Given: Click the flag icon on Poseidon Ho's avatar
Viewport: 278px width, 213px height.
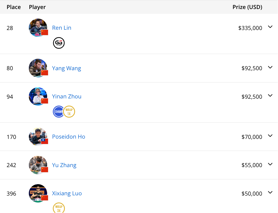Looking at the screenshot, I should (45, 141).
